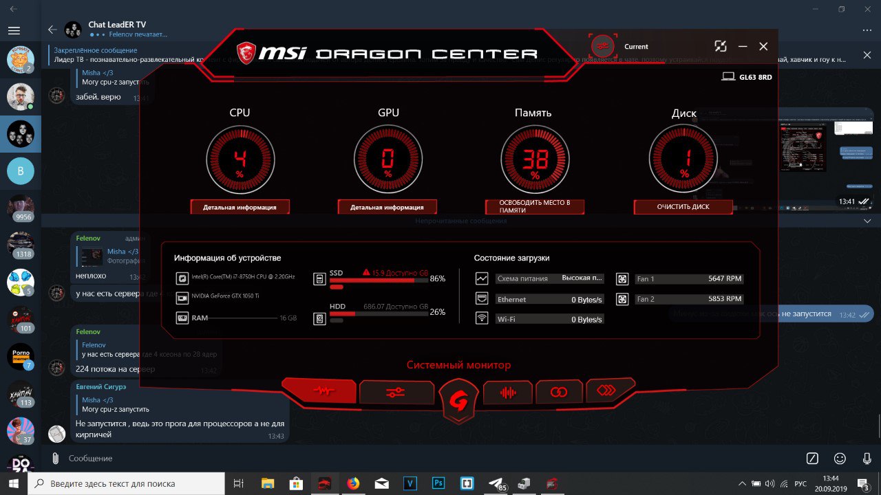Click the processor icon beside Intel Core i7-8750H
Image resolution: width=881 pixels, height=495 pixels.
[182, 278]
